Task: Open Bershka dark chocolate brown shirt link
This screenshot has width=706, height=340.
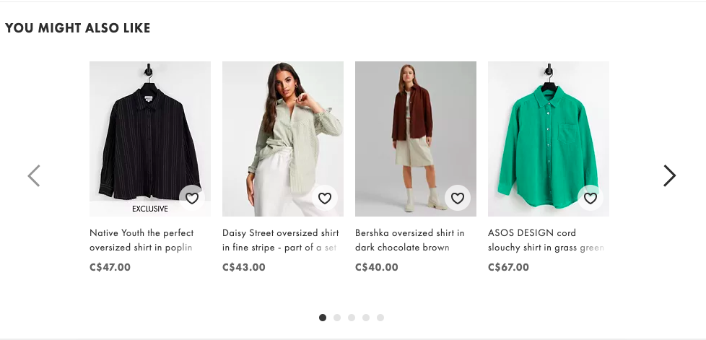Action: tap(410, 240)
